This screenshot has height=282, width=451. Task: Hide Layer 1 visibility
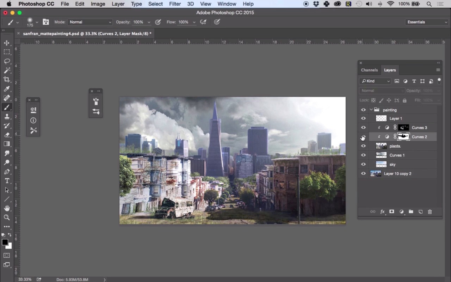[x=363, y=118]
